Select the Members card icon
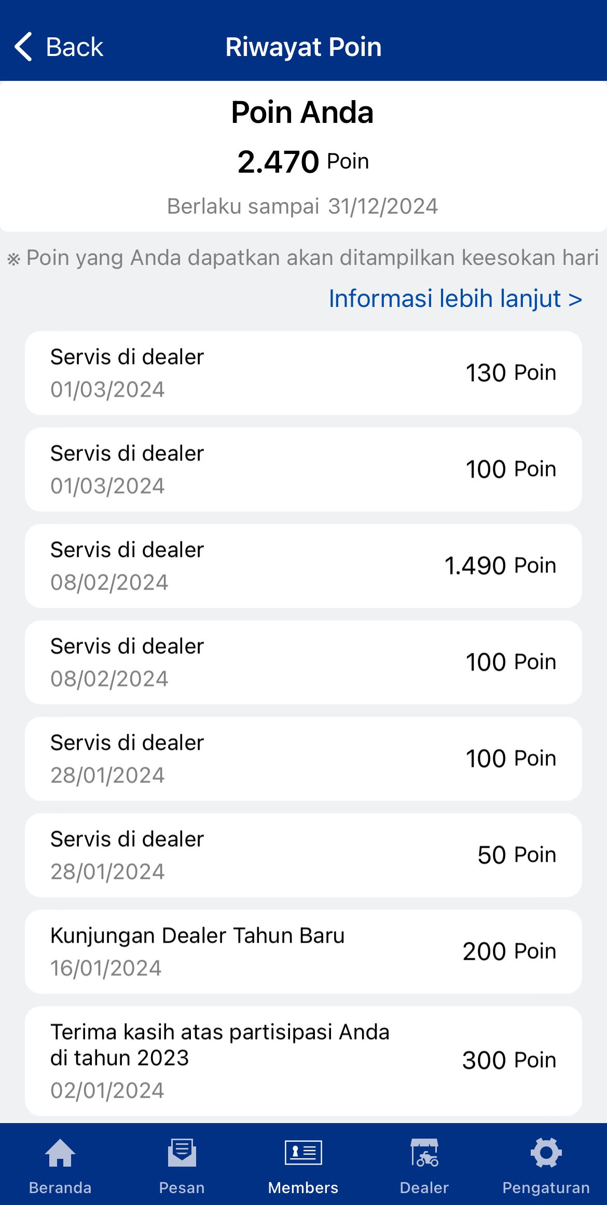Screen dimensions: 607x1205 pos(303,1153)
